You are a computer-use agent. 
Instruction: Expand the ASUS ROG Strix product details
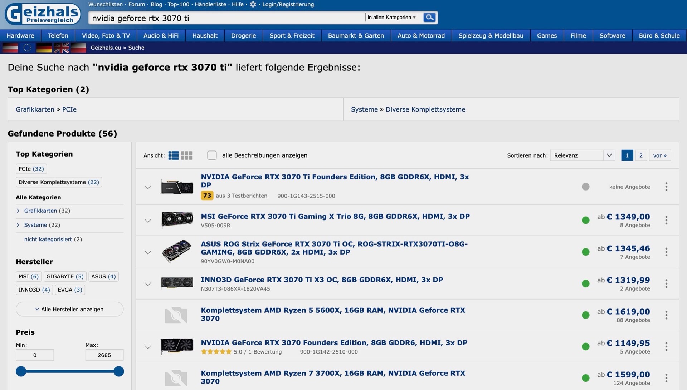(x=148, y=252)
